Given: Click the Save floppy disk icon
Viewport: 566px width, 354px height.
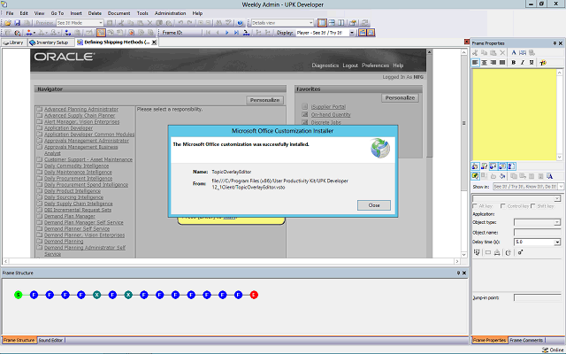Looking at the screenshot, I should coord(17,23).
